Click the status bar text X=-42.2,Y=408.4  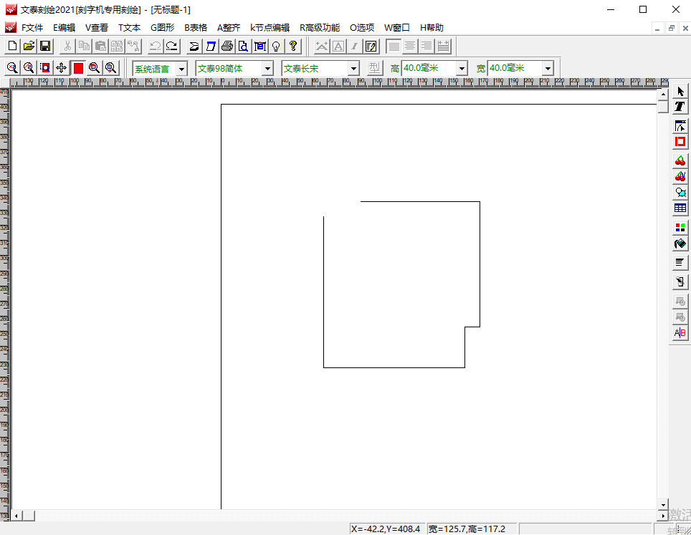tap(386, 529)
